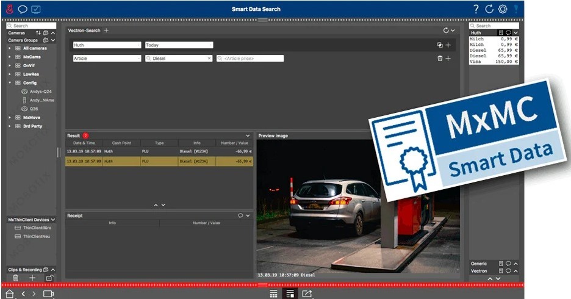Delete the Article filter row
571x299 pixels.
440,58
